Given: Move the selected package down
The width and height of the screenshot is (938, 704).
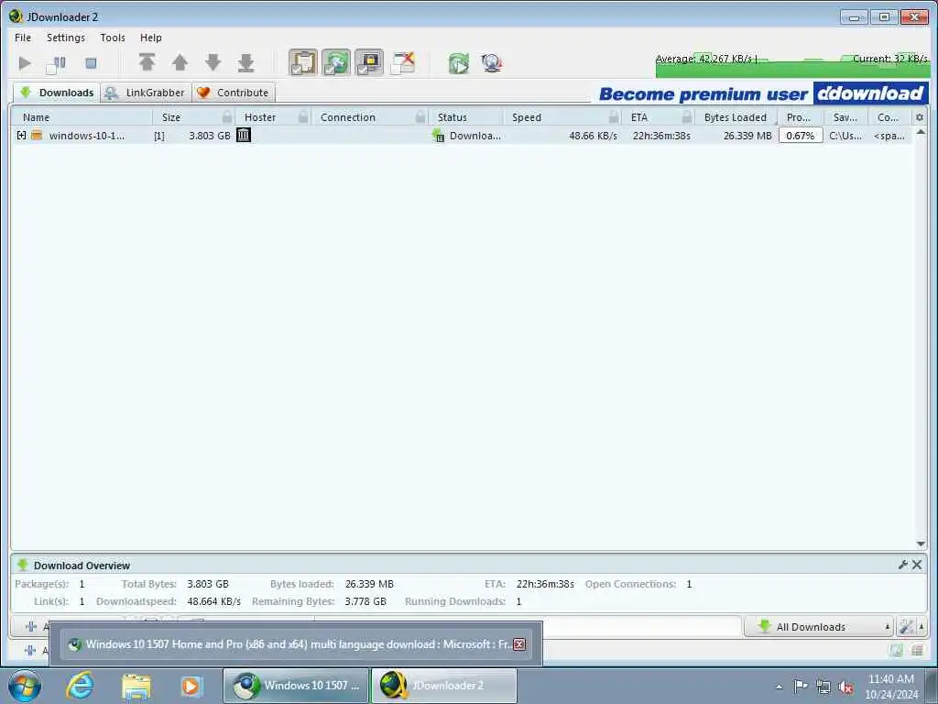Looking at the screenshot, I should coord(213,62).
